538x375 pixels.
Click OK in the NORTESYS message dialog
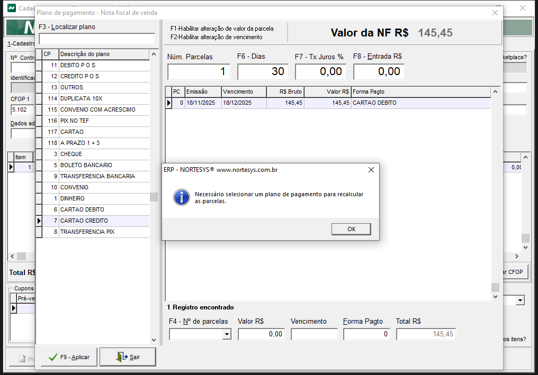351,229
